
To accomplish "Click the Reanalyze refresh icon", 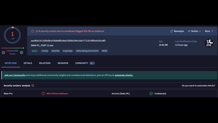I will [x=172, y=31].
